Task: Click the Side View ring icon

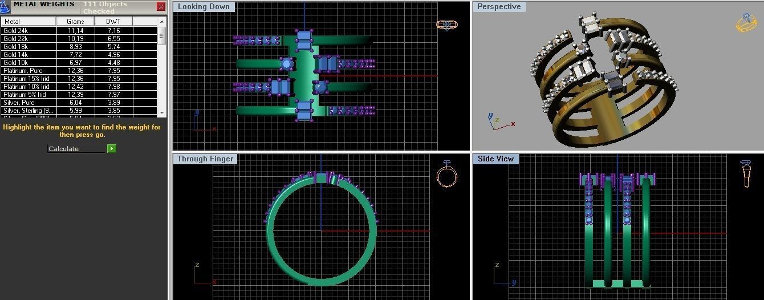Action: tap(746, 174)
